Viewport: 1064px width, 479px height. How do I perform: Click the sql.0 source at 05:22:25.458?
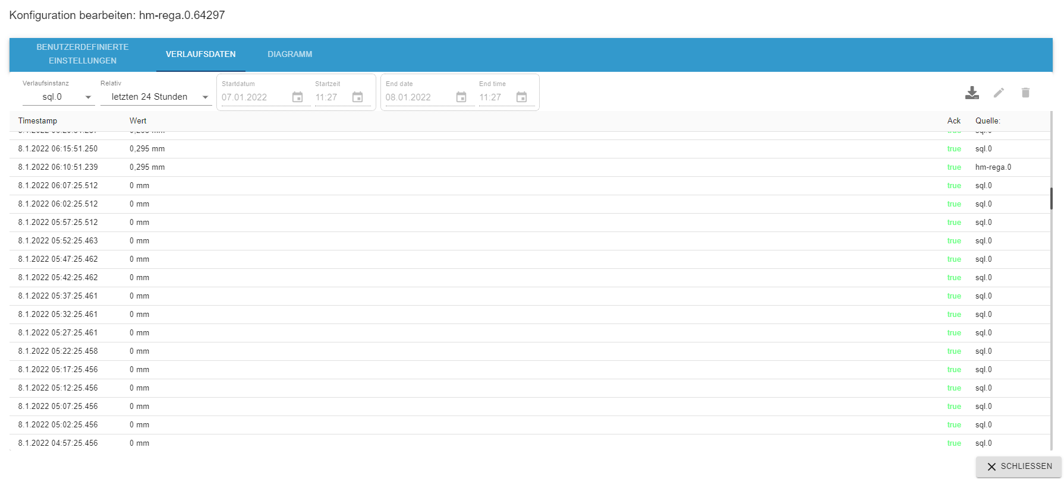(x=984, y=351)
